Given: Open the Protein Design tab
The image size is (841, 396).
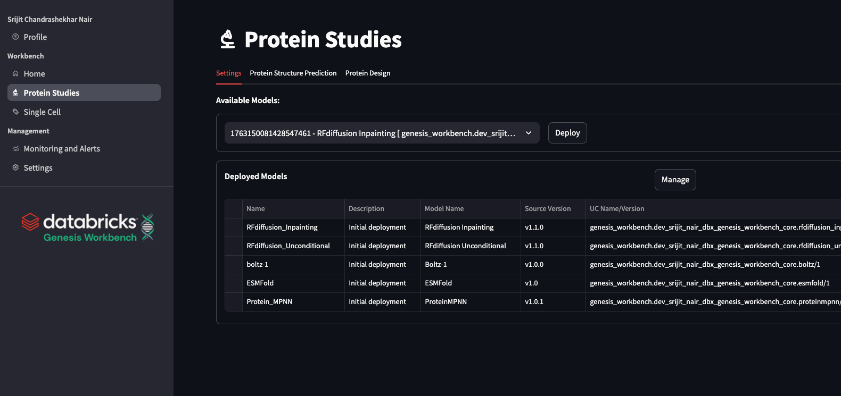Looking at the screenshot, I should (367, 73).
